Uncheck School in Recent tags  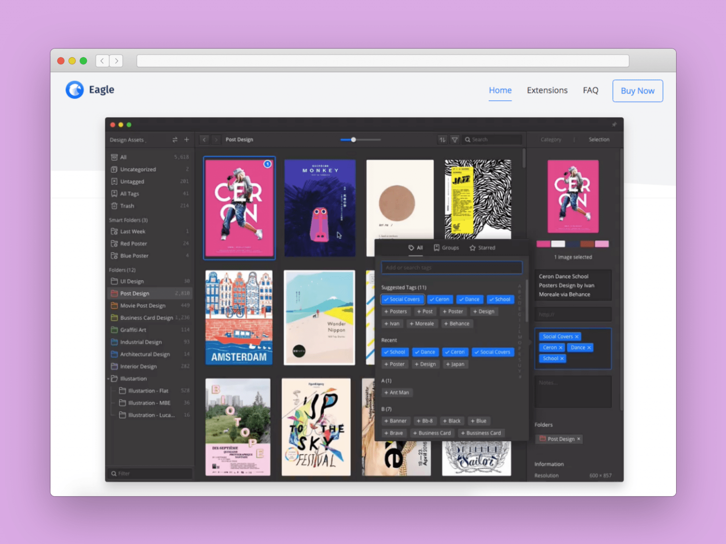pos(395,352)
